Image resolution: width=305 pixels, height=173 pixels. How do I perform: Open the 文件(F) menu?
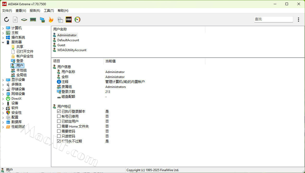click(x=7, y=10)
